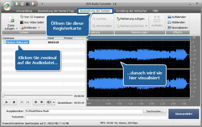202x127 pixels.
Task: Click the blue overview bar above the waveform
Action: [138, 37]
